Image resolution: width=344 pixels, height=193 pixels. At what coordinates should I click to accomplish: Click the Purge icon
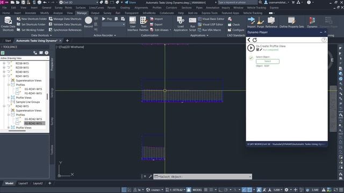click(x=260, y=23)
